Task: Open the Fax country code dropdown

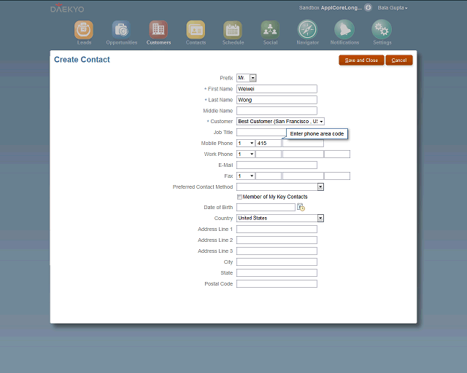Action: click(x=252, y=176)
